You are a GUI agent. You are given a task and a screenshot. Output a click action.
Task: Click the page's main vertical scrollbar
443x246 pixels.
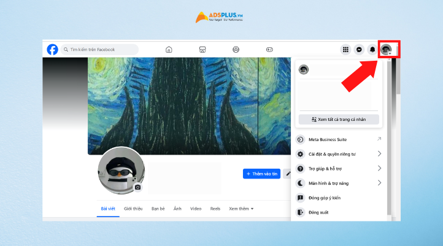click(398, 76)
